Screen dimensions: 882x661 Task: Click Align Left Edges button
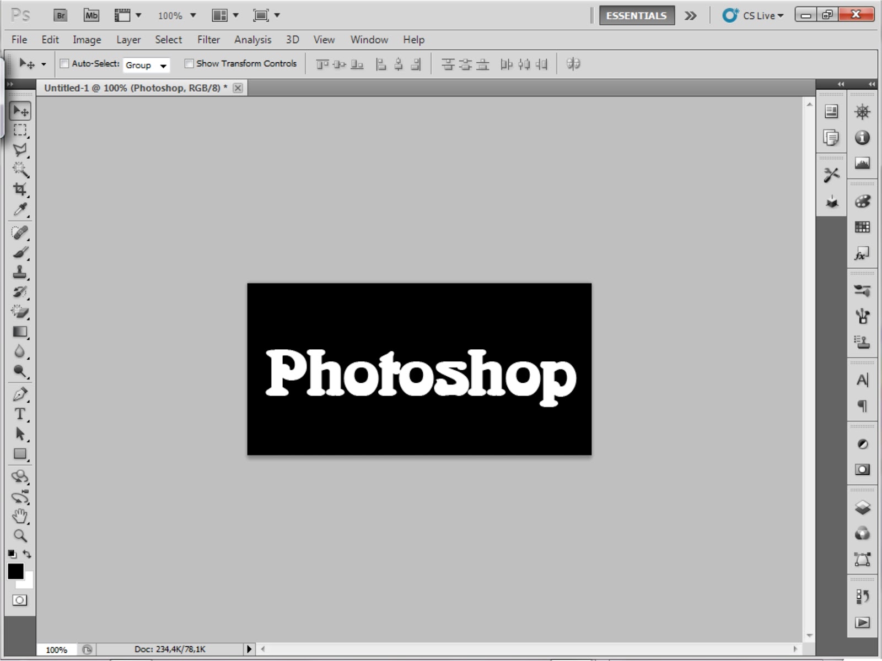pos(381,64)
